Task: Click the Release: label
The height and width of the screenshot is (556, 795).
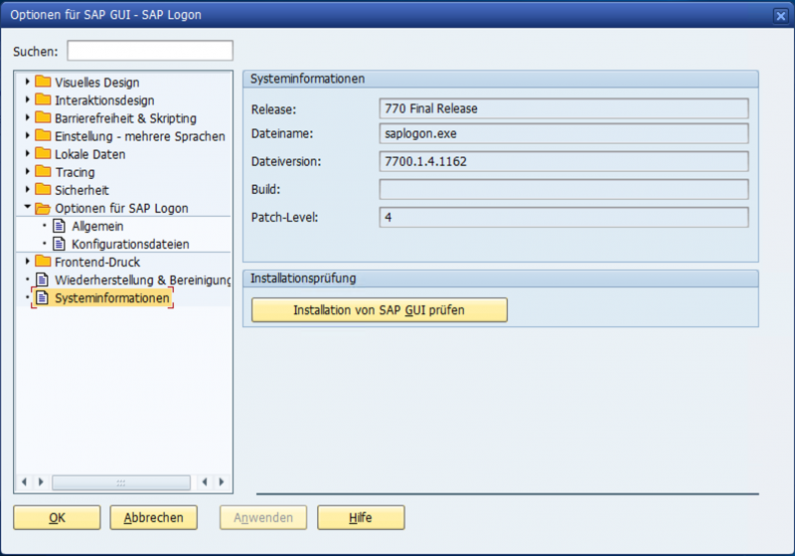Action: 274,109
